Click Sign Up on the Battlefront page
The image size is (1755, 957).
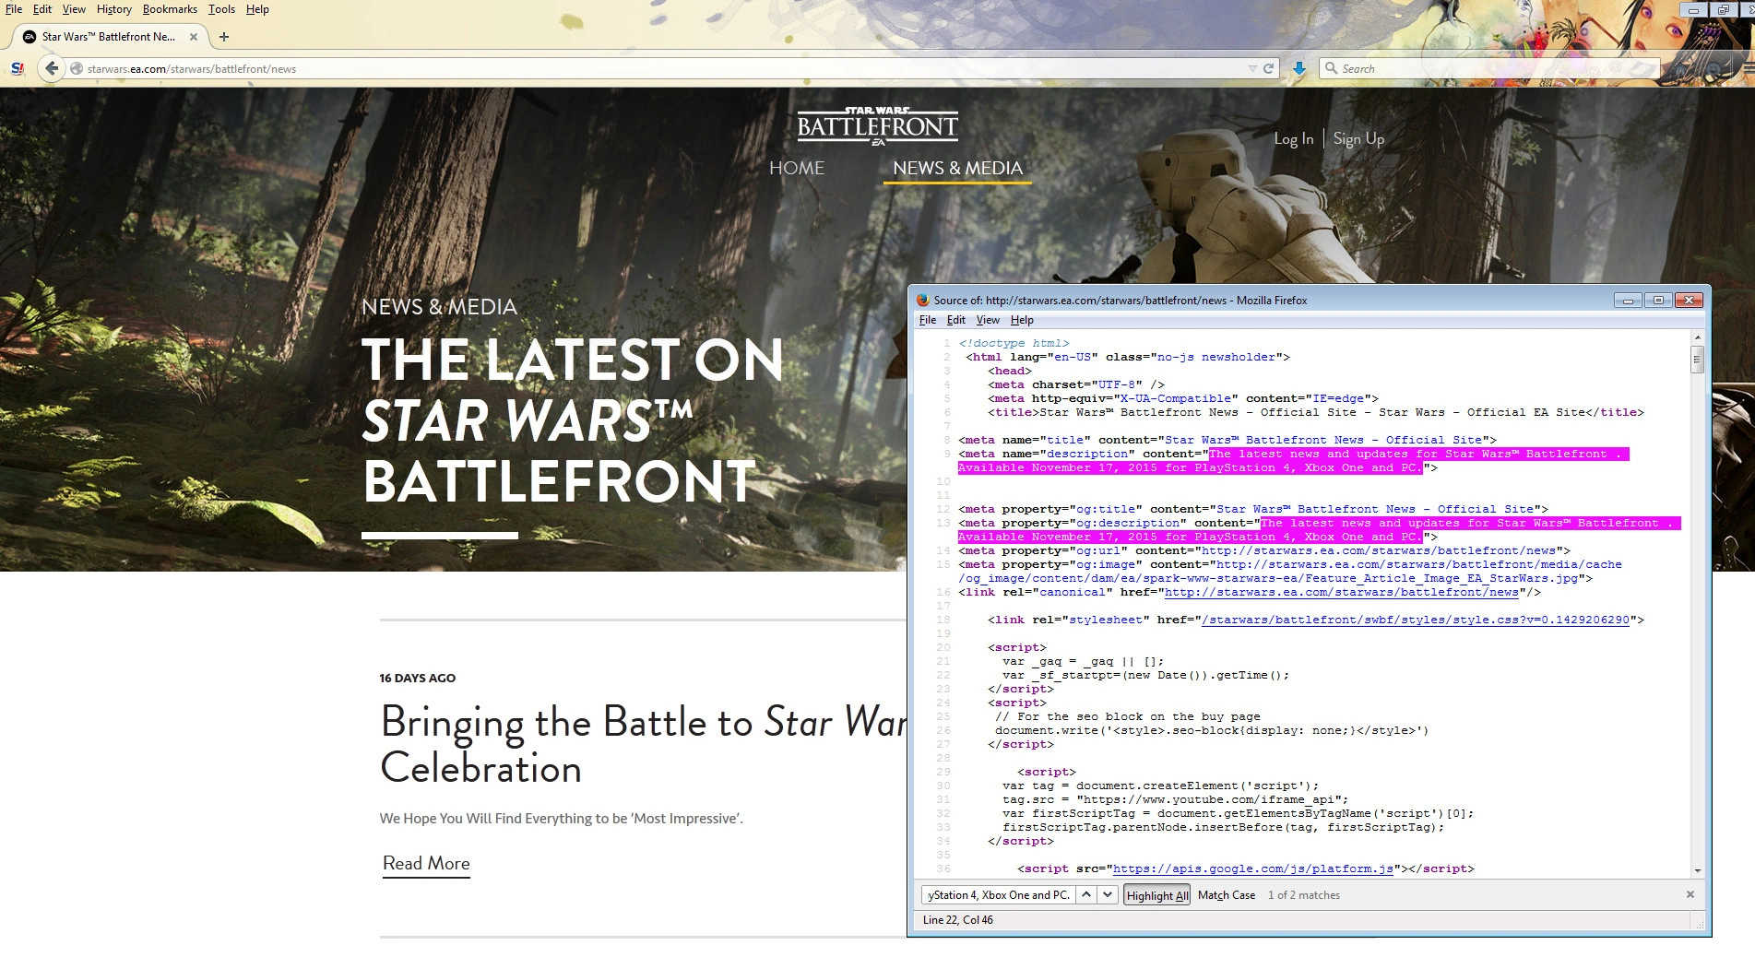pyautogui.click(x=1358, y=139)
